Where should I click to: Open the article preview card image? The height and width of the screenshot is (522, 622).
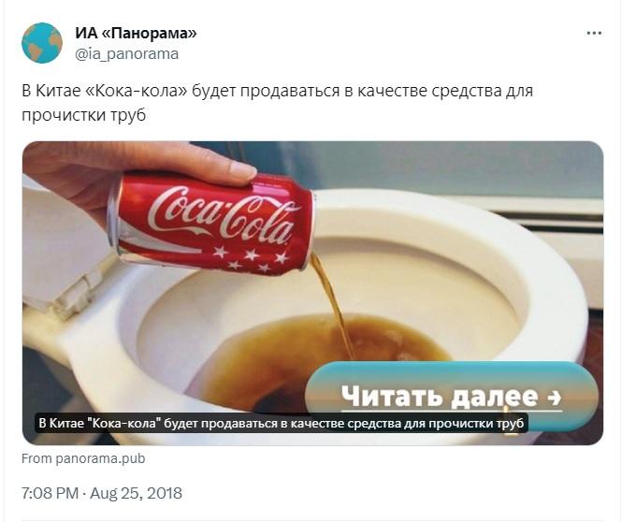tap(312, 293)
